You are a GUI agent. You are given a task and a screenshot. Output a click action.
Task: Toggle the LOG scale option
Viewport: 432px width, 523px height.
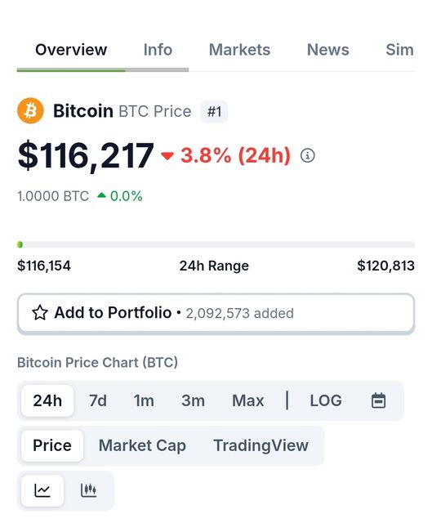coord(326,400)
